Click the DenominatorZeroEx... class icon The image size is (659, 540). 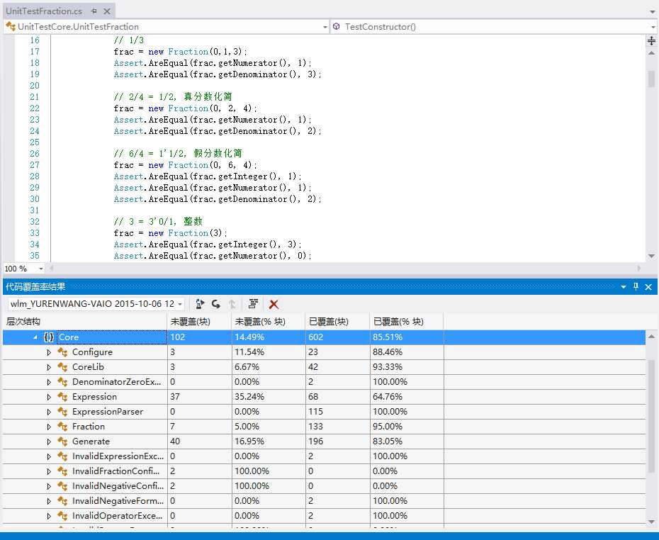coord(62,382)
